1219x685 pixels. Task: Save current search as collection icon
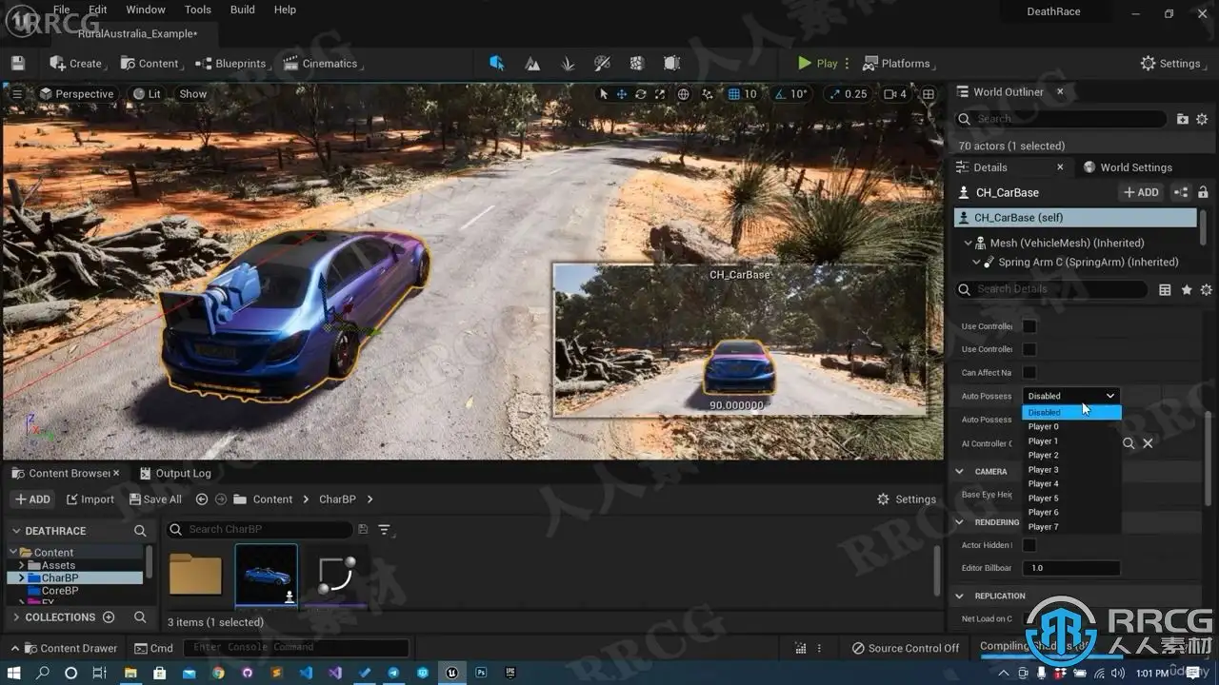[x=362, y=529]
